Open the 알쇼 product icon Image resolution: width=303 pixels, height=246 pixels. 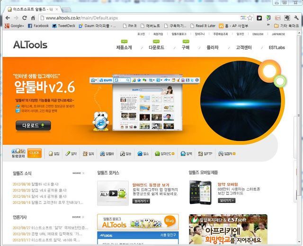tap(143, 154)
